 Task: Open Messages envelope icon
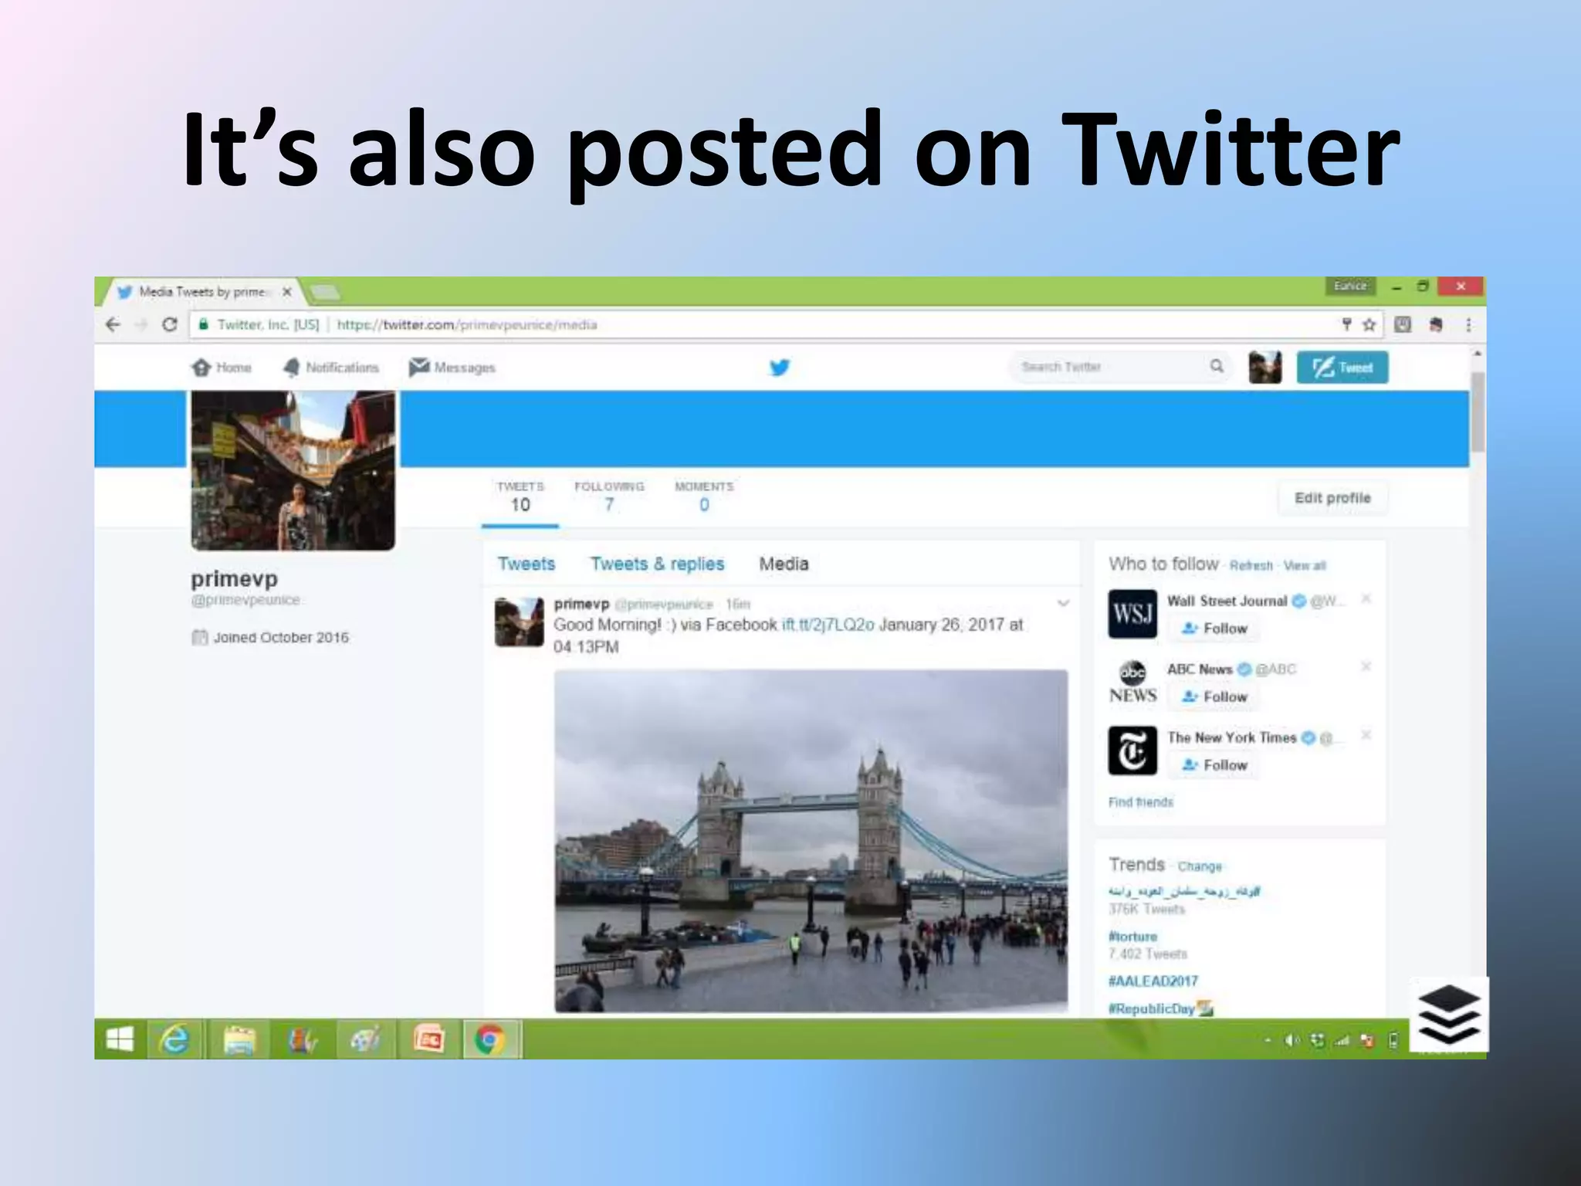coord(419,367)
